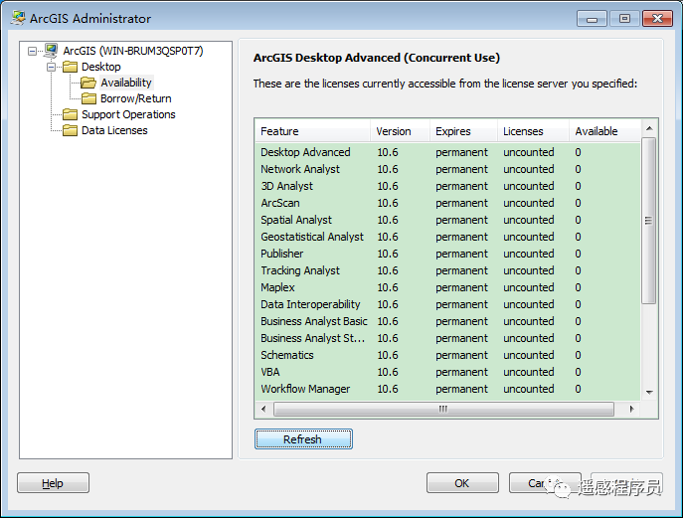Open Data Licenses tree item
This screenshot has width=683, height=518.
tap(114, 130)
